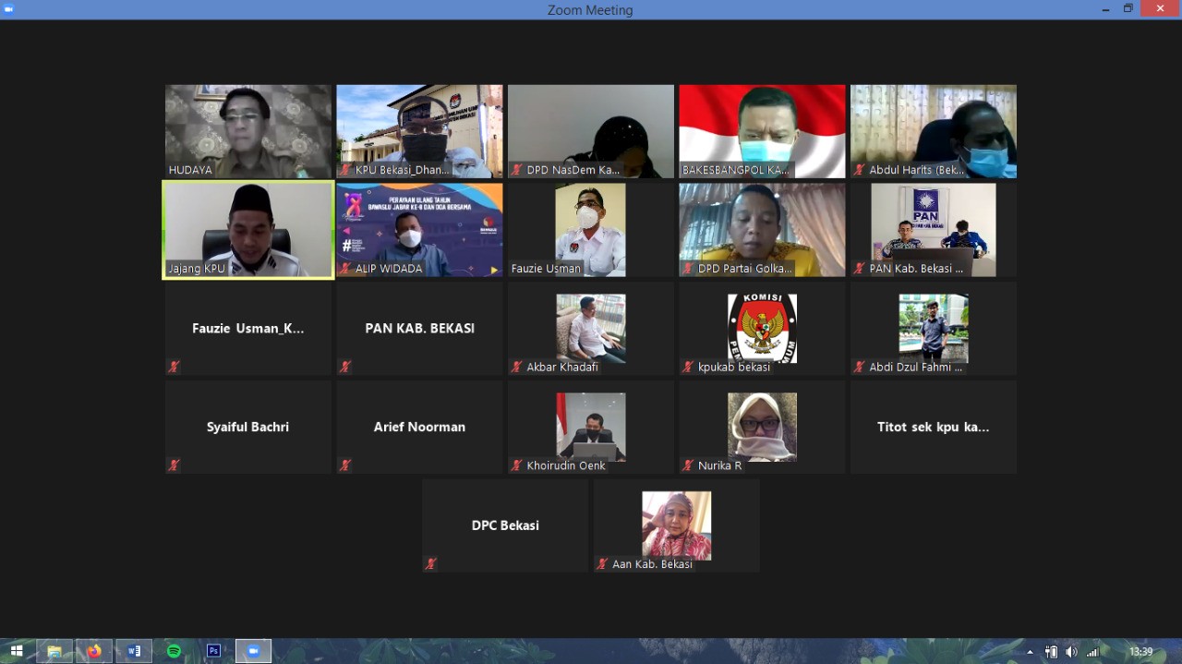Launch Firefox from the taskbar
1182x664 pixels.
tap(94, 651)
